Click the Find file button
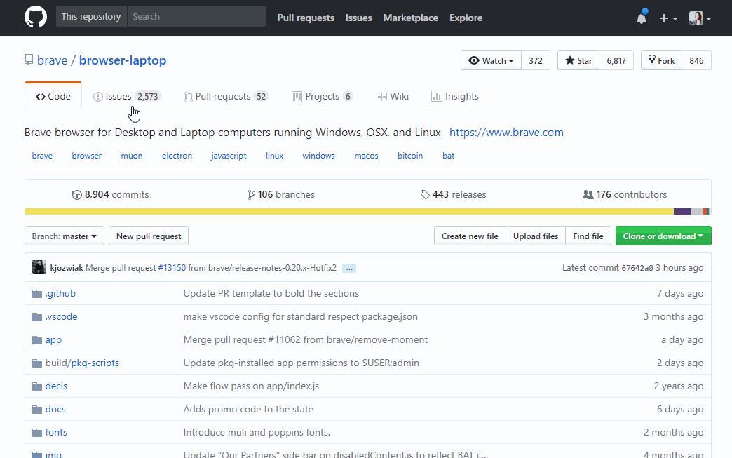Viewport: 732px width, 458px height. [x=588, y=236]
